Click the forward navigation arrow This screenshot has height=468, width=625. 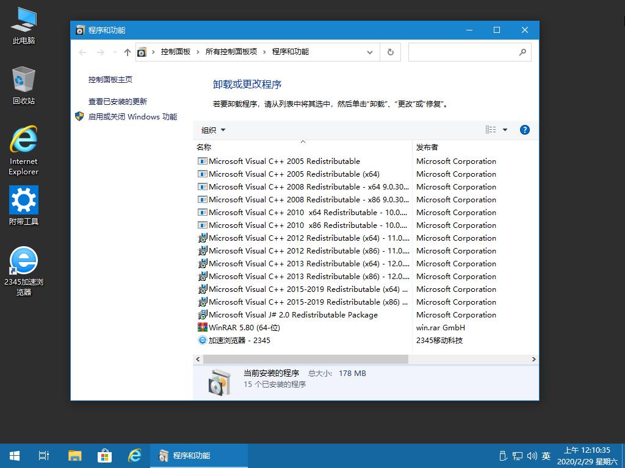[x=101, y=52]
